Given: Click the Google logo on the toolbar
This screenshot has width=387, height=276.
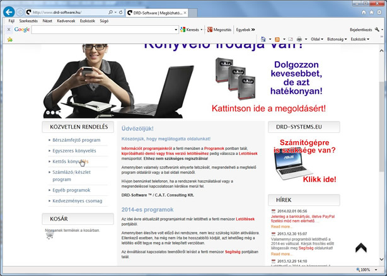Looking at the screenshot, I should [x=22, y=30].
